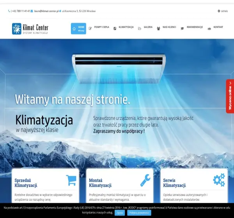Open the Polityka prywatności button
This screenshot has height=218, width=234.
[x=139, y=213]
